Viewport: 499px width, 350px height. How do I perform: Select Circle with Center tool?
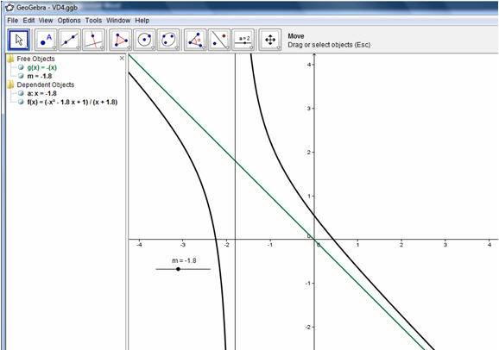coord(144,40)
